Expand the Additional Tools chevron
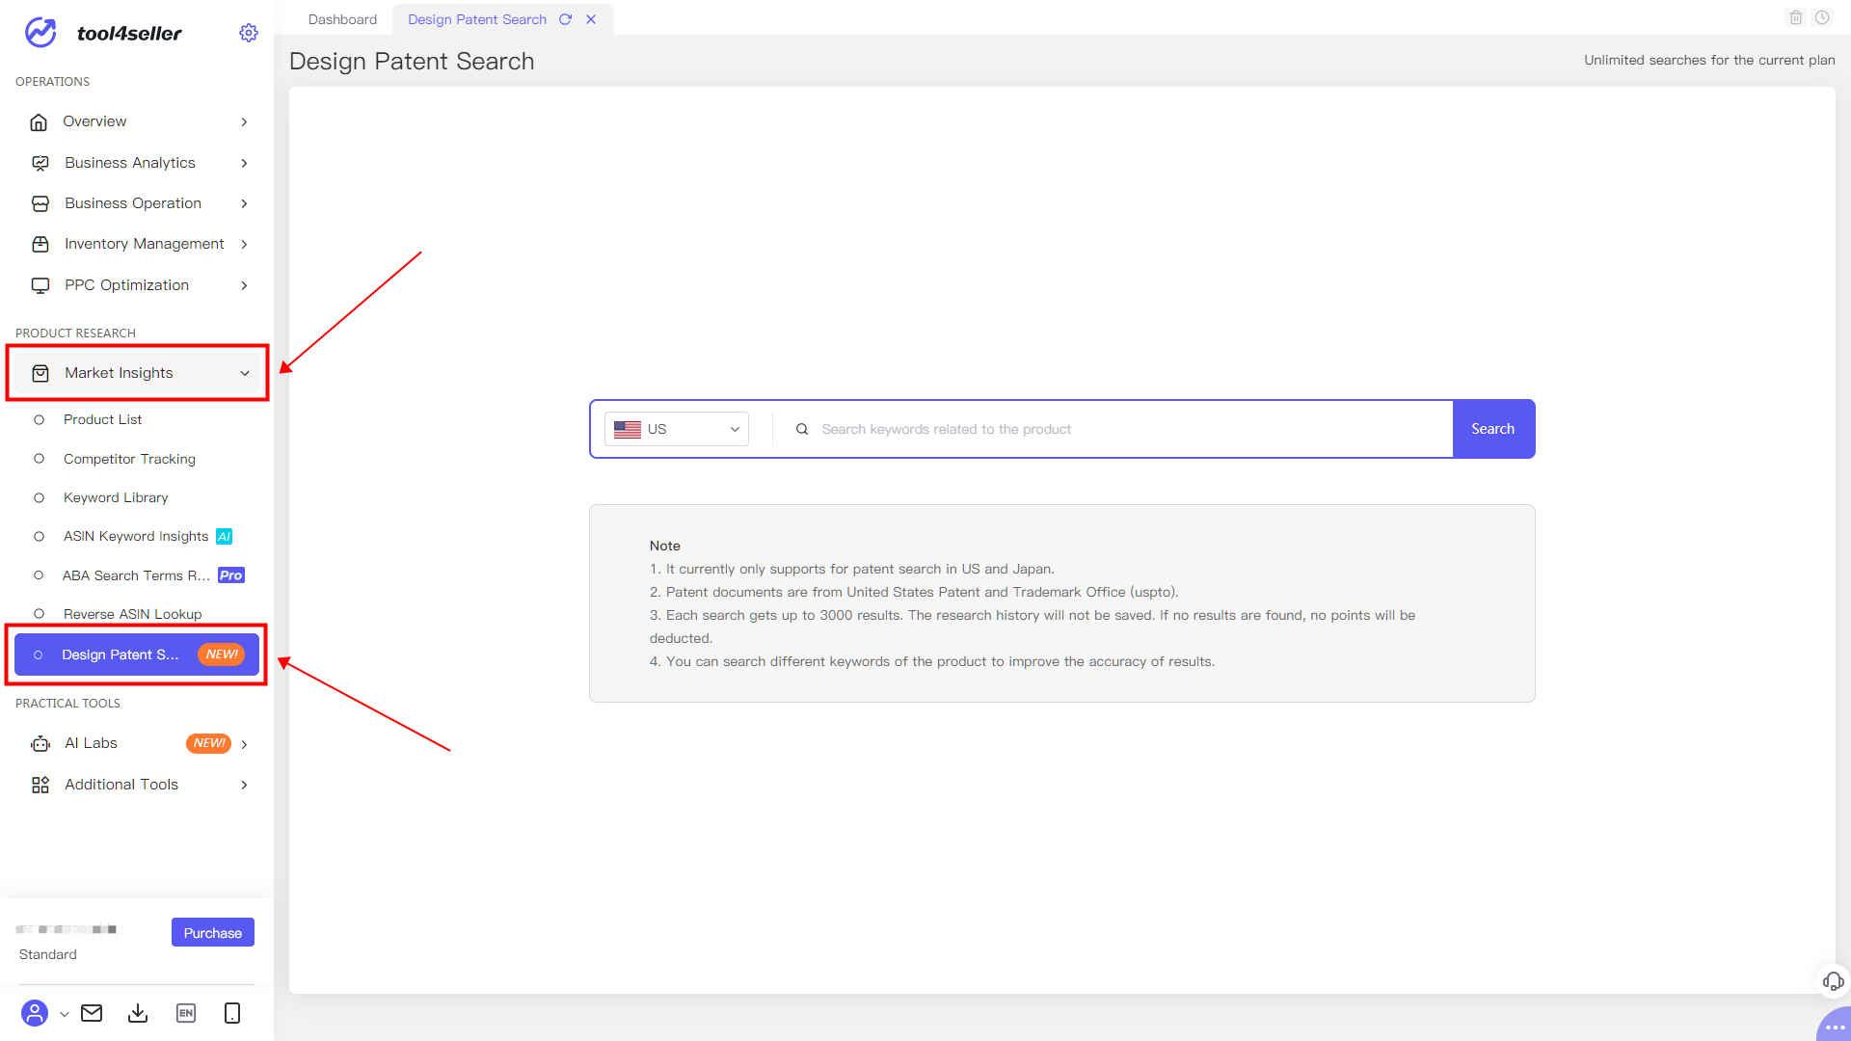 point(245,785)
